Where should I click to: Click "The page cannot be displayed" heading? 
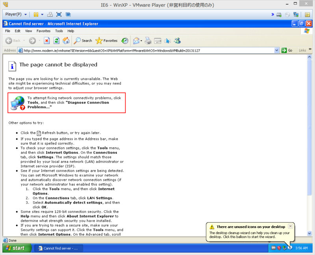pos(58,65)
